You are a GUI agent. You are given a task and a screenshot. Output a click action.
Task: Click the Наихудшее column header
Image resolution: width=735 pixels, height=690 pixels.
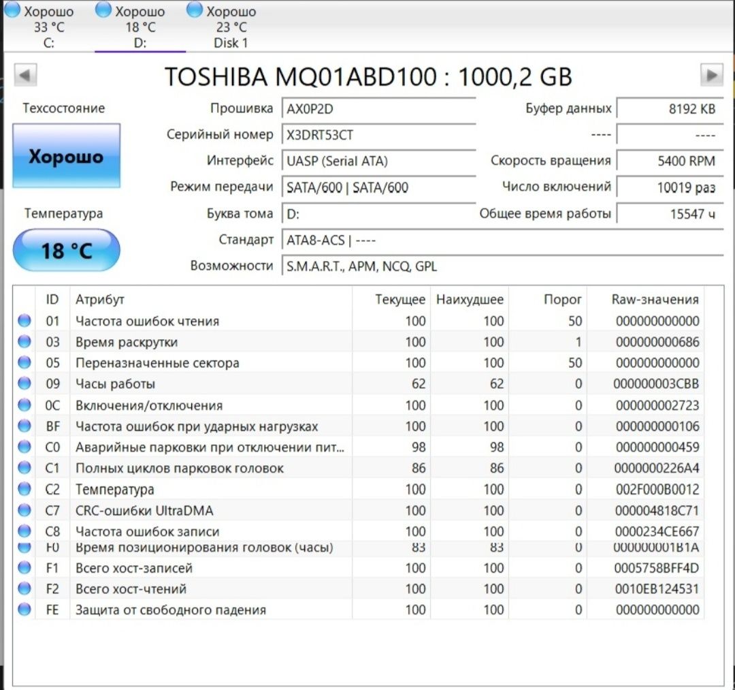coord(469,299)
